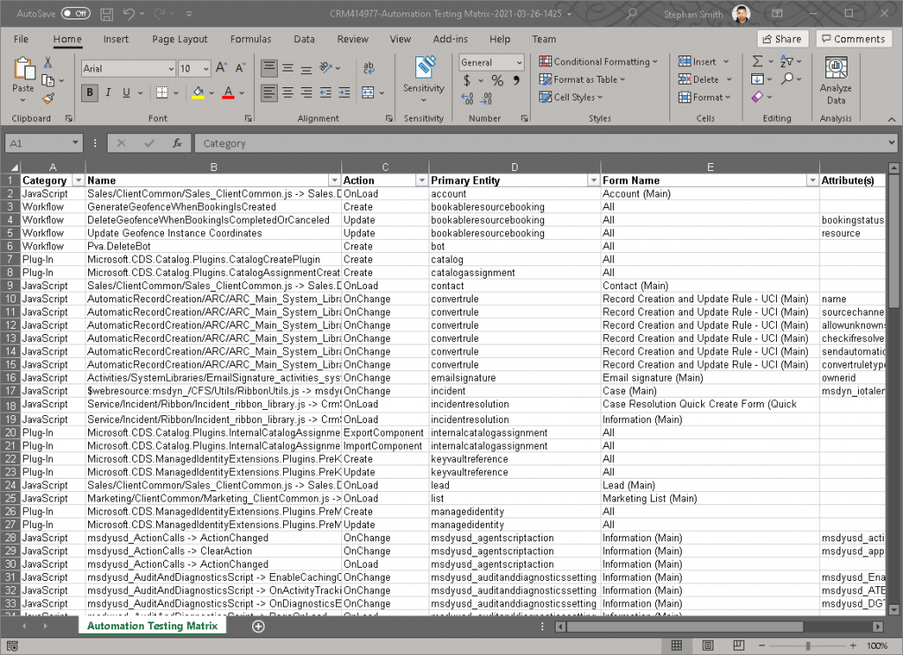Screen dimensions: 903x655
Task: Apply percent style to the cell
Action: (x=497, y=81)
